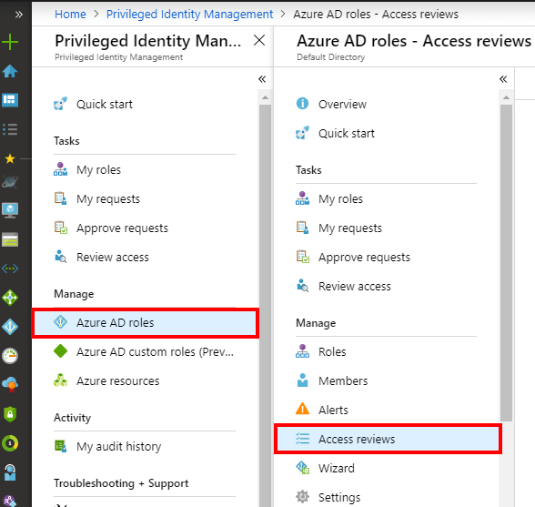Expand the Azure portal sidebar menu
535x507 pixels.
coord(18,15)
